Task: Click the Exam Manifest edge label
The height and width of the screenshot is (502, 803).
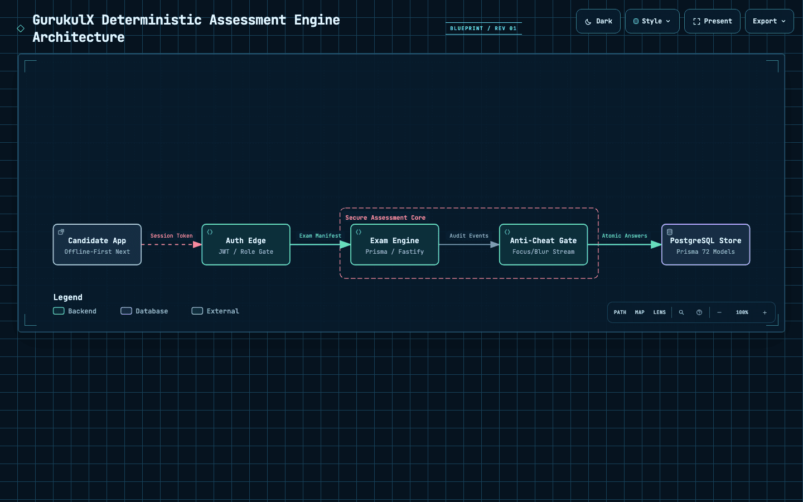Action: (320, 236)
